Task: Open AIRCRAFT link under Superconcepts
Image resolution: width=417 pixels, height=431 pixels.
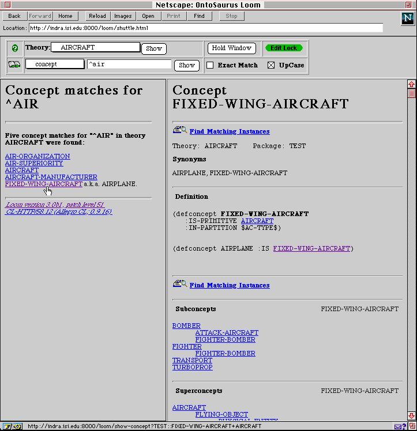Action: (189, 407)
